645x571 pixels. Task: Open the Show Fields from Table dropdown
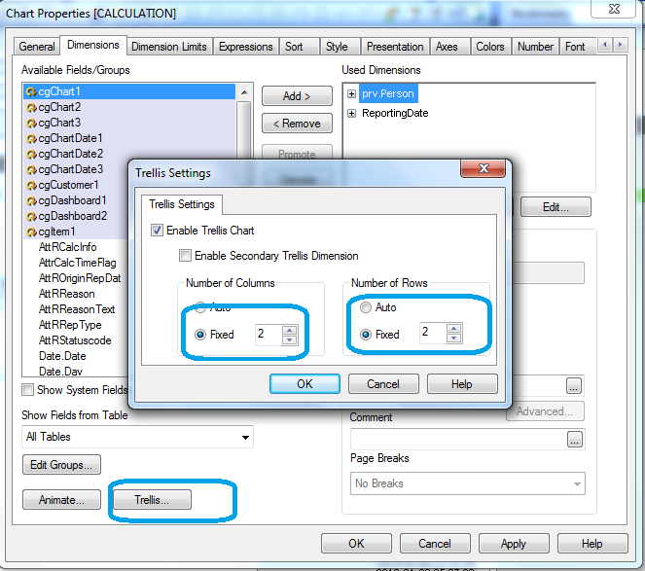pyautogui.click(x=137, y=437)
